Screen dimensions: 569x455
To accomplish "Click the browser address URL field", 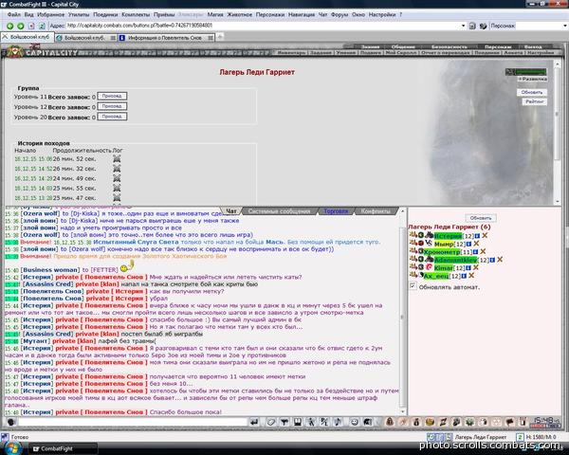I will coord(263,26).
